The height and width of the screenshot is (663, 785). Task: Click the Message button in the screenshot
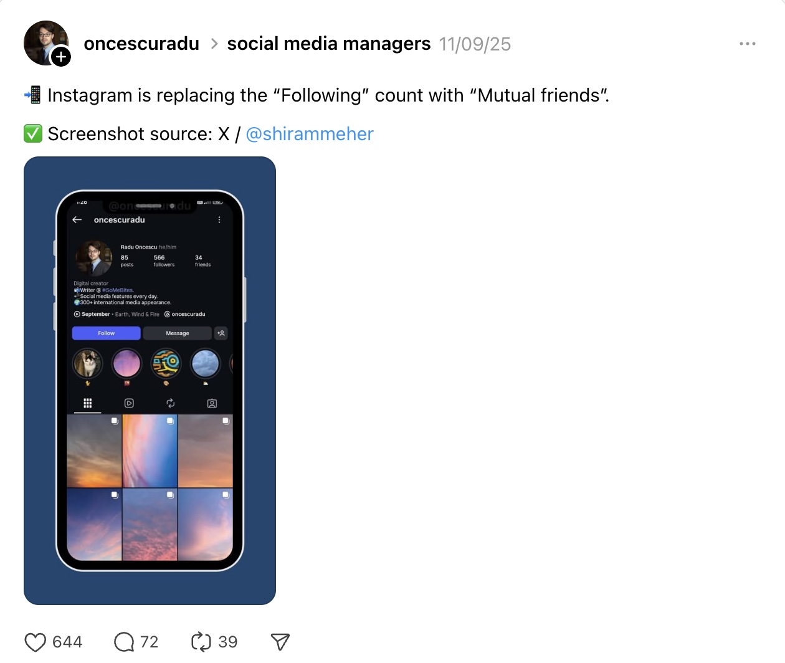(x=178, y=333)
